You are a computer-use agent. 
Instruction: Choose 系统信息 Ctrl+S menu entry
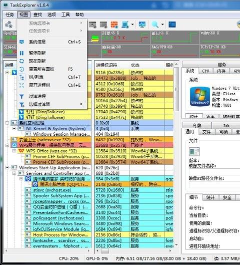[x=52, y=42]
